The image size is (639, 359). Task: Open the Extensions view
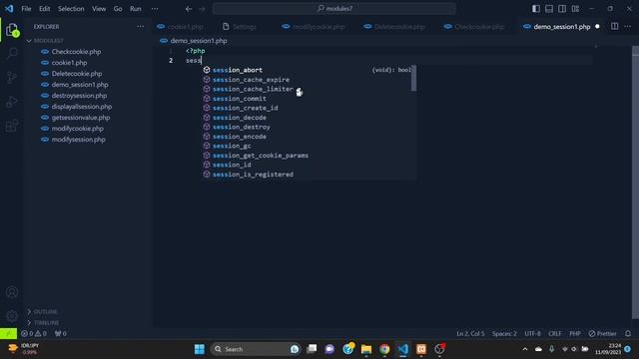click(12, 126)
